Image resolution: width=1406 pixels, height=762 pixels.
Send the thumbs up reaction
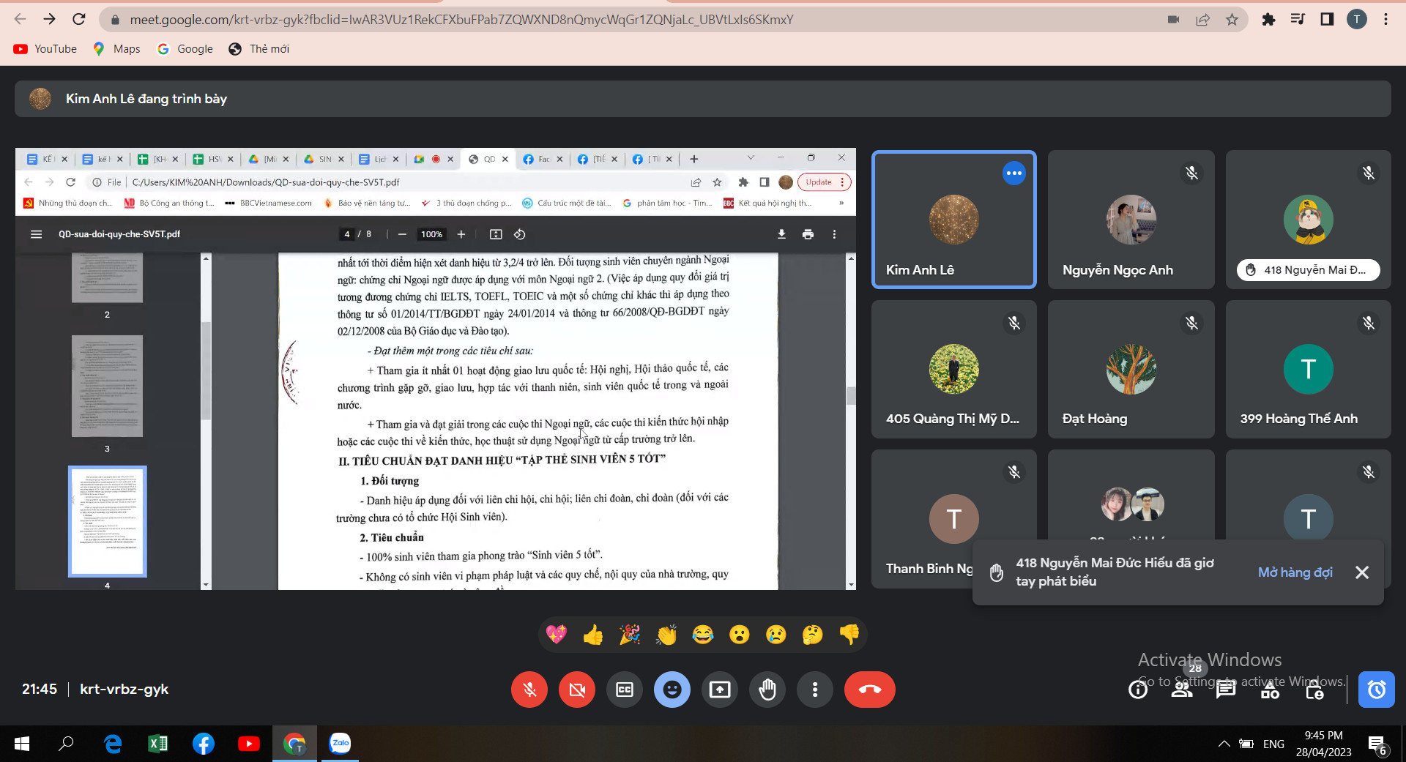point(593,634)
